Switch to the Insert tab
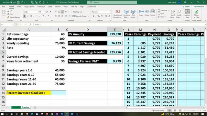 (19, 6)
